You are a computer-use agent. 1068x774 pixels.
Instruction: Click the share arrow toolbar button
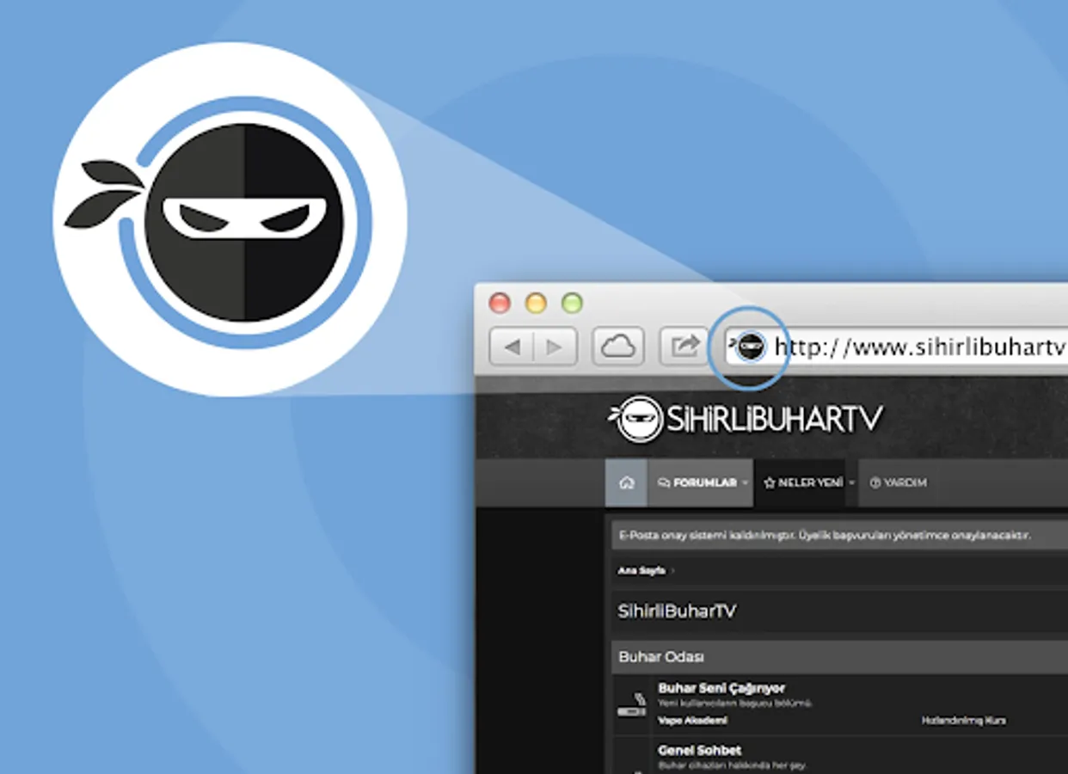pyautogui.click(x=684, y=347)
